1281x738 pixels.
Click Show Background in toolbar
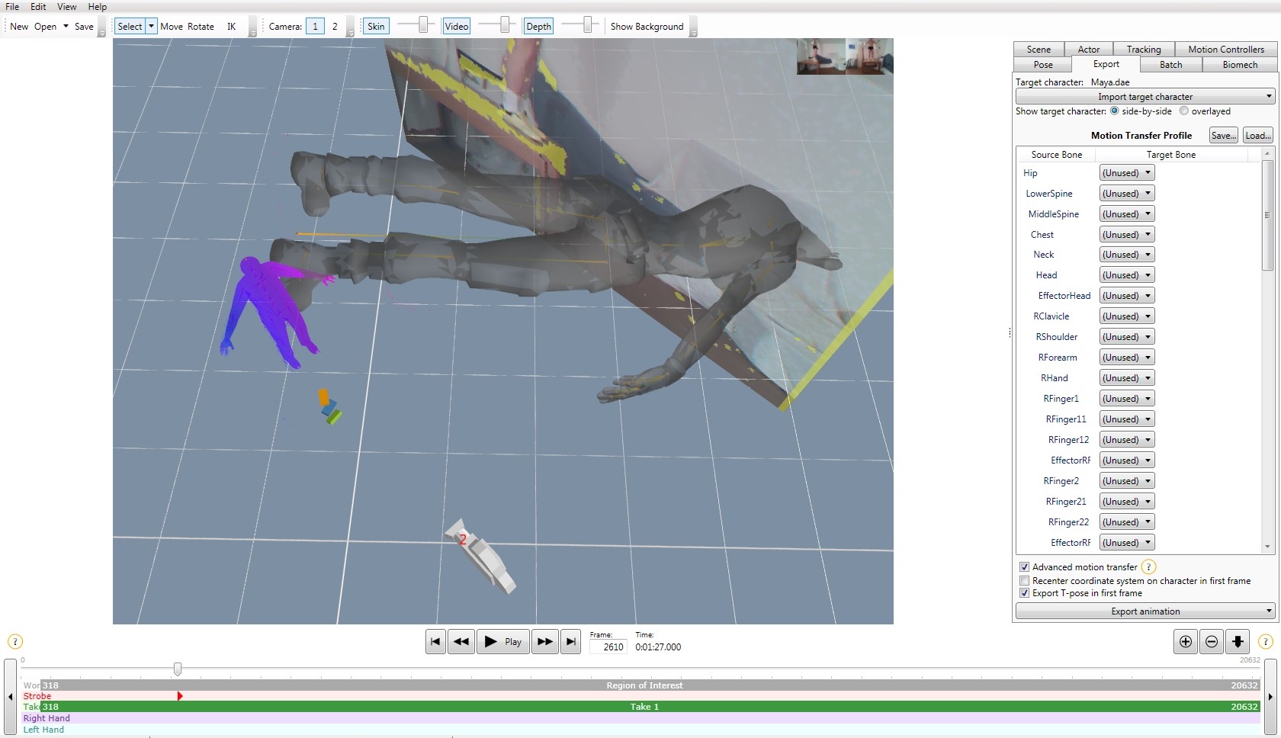tap(647, 26)
